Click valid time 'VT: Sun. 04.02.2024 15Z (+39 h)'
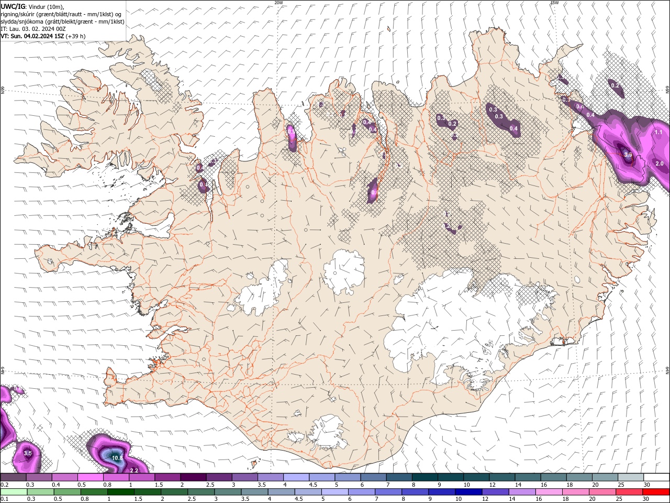Viewport: 670px width, 503px height. point(43,36)
